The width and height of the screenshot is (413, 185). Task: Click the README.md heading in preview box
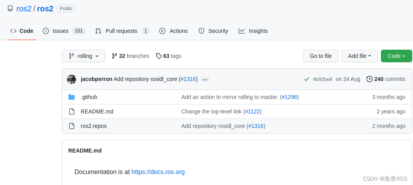(x=85, y=151)
